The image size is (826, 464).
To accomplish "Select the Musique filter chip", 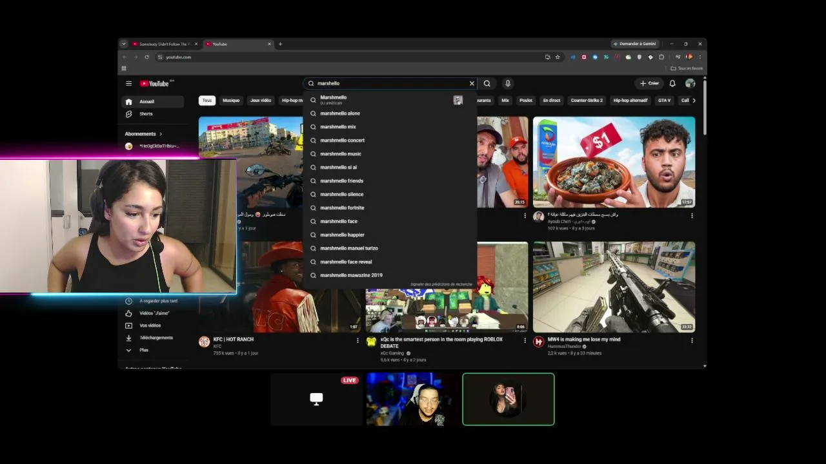I will click(x=231, y=101).
